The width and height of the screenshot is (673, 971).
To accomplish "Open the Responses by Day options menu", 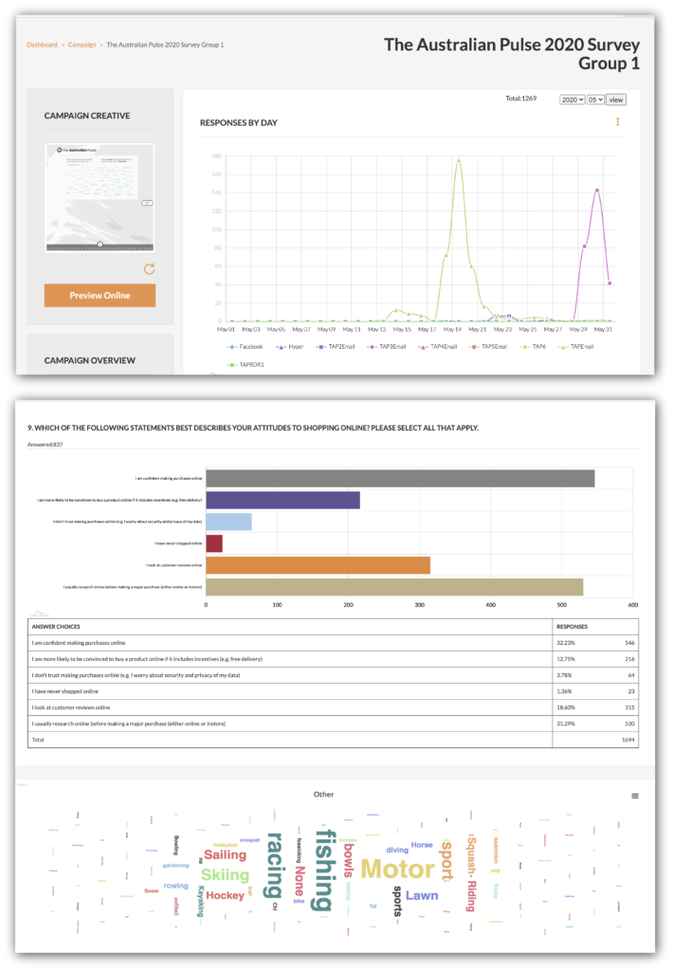I will (x=617, y=122).
